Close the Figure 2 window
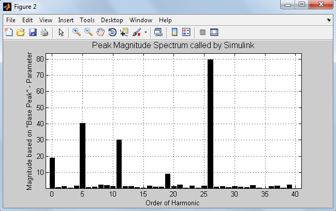The width and height of the screenshot is (336, 211). click(321, 5)
